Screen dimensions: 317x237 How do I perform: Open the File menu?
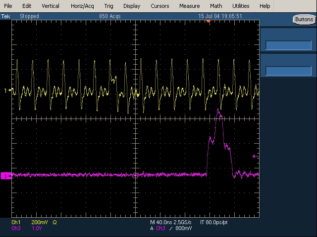click(x=8, y=6)
